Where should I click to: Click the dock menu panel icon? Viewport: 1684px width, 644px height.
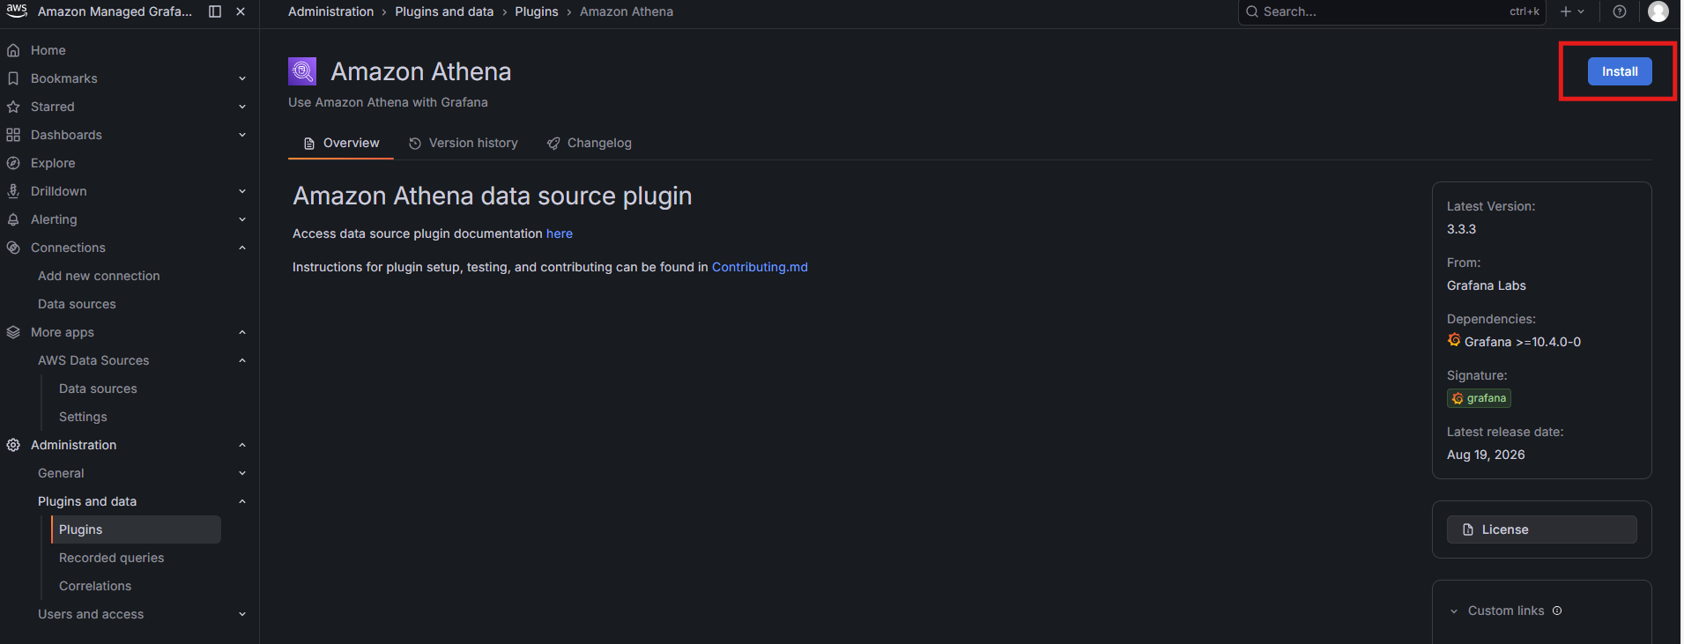215,11
